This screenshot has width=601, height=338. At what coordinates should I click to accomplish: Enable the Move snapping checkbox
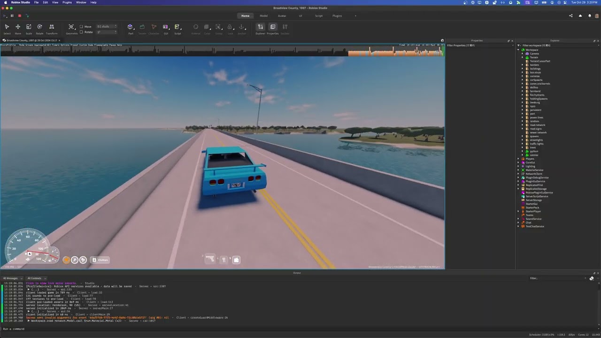tap(81, 27)
